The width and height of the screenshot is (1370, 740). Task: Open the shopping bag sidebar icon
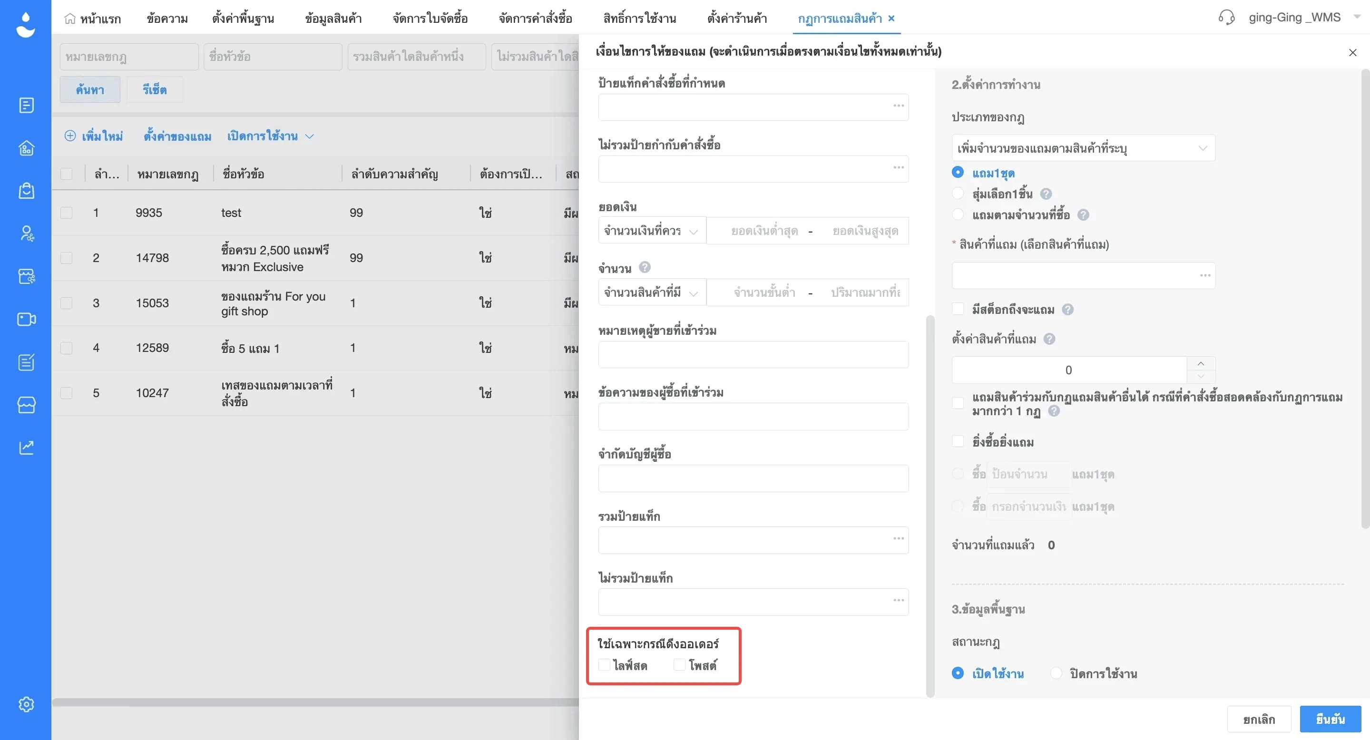26,190
